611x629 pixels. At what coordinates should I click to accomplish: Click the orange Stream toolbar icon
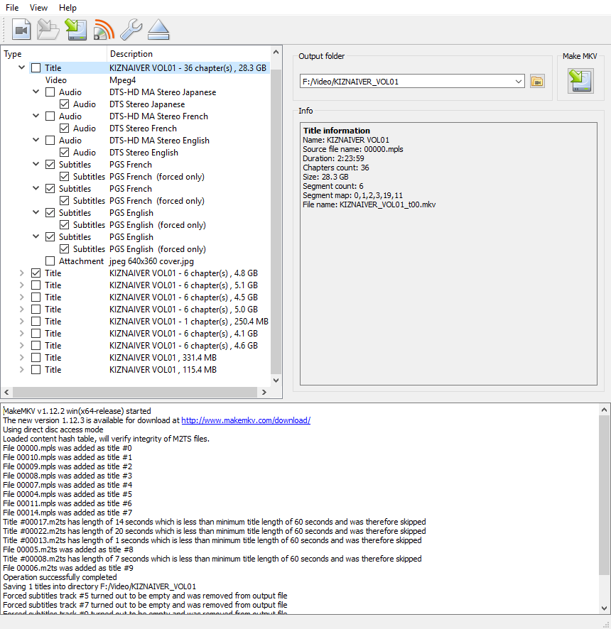click(103, 30)
